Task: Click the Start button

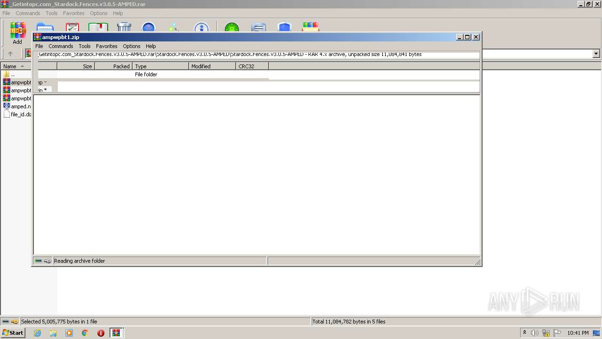Action: 13,333
